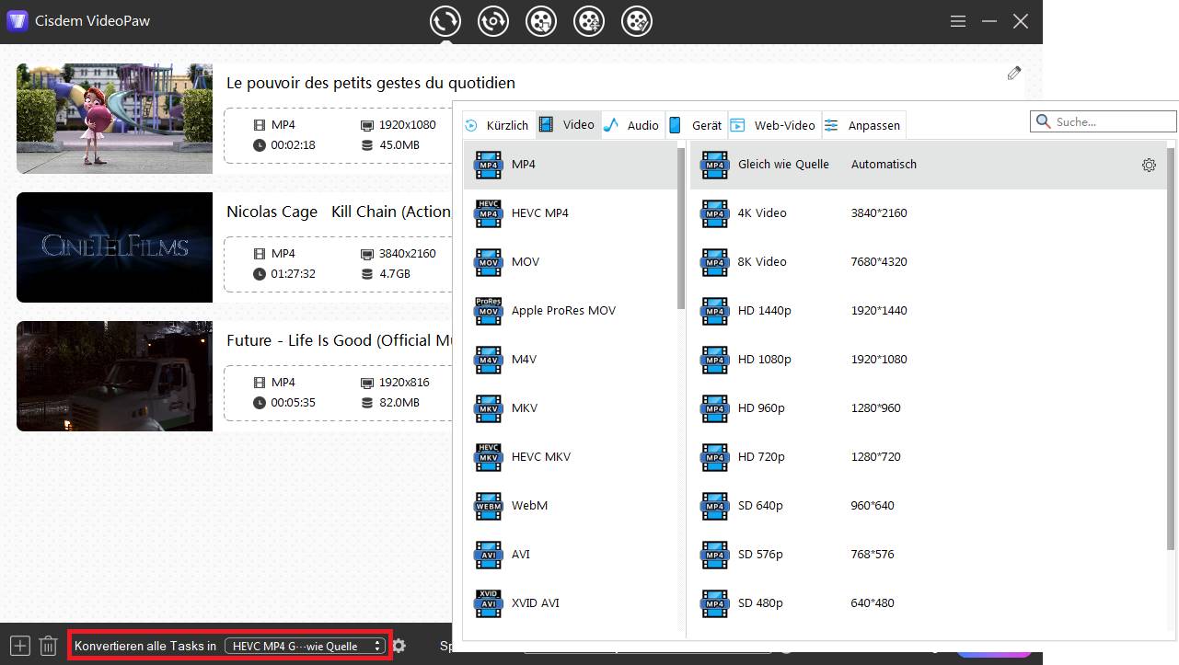Expand the HEVC MP4 output format dropdown
The image size is (1179, 665).
point(305,646)
